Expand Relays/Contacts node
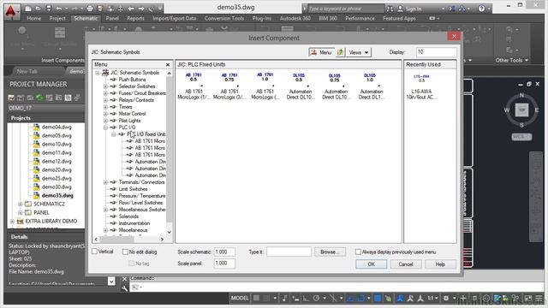Image resolution: width=548 pixels, height=308 pixels. click(105, 100)
